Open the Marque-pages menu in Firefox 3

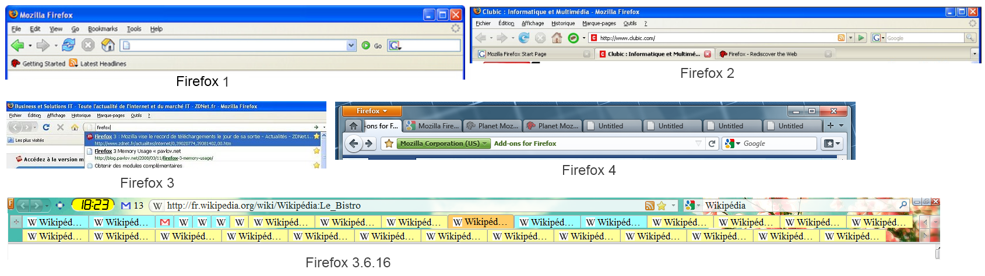111,115
